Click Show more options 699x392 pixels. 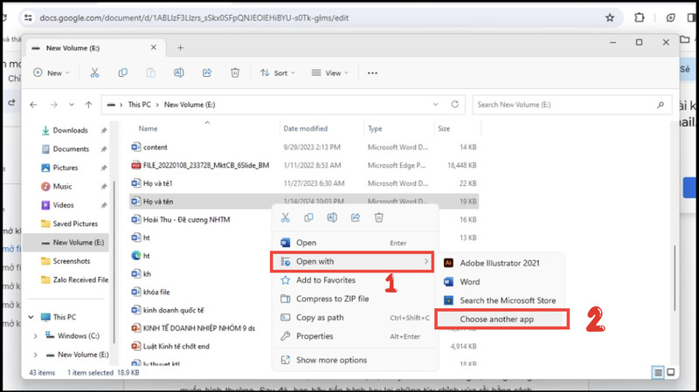pyautogui.click(x=355, y=360)
